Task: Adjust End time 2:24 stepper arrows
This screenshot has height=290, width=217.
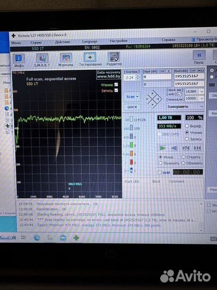Action: (138, 77)
